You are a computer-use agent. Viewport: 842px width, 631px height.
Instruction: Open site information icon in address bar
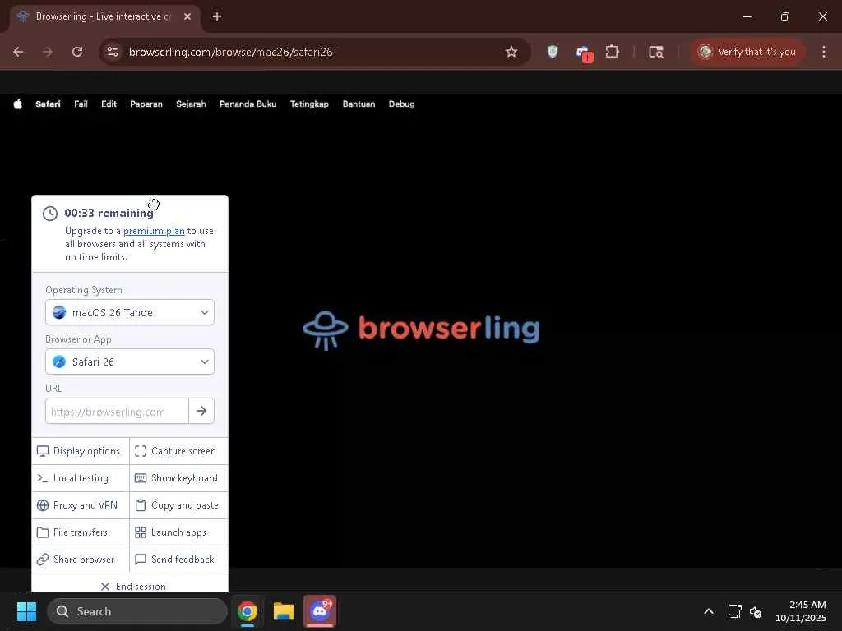[113, 52]
